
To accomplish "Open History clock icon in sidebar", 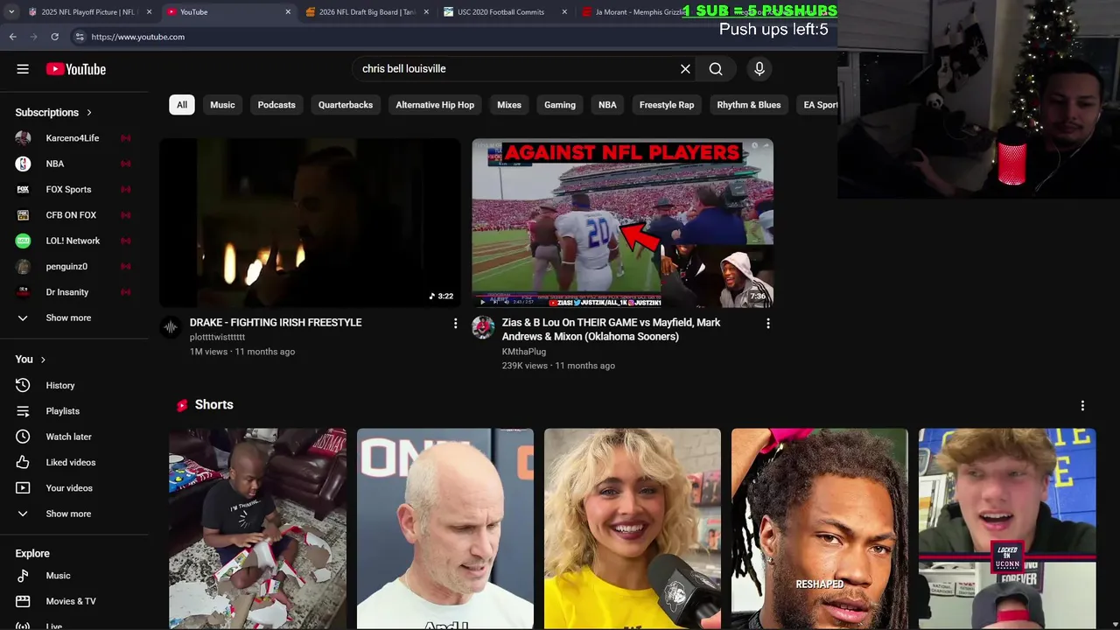I will click(x=23, y=385).
